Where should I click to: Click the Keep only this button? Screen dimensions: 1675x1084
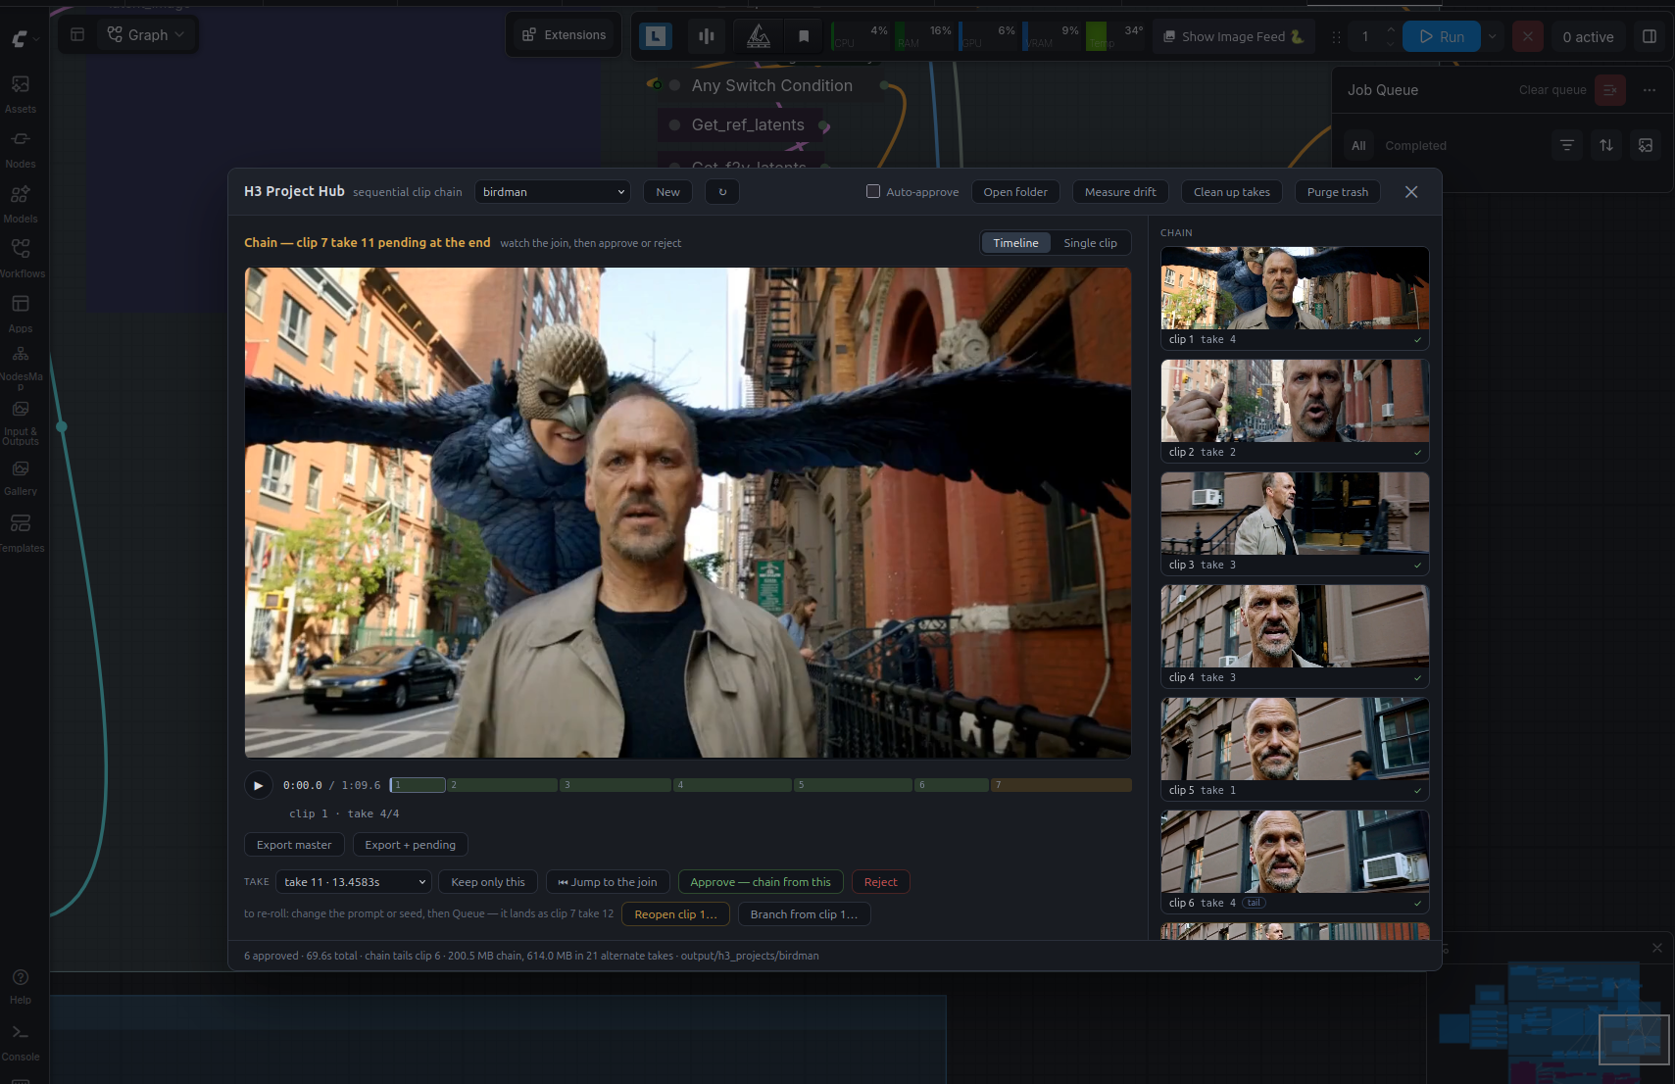tap(488, 882)
